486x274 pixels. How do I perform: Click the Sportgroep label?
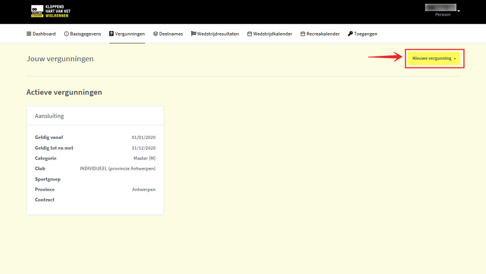click(48, 179)
